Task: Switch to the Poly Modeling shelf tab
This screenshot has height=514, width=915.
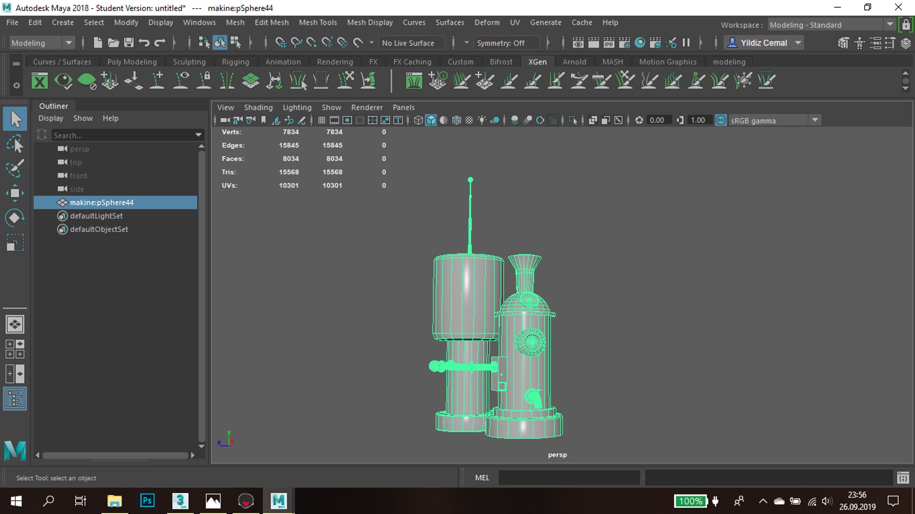Action: pos(132,62)
